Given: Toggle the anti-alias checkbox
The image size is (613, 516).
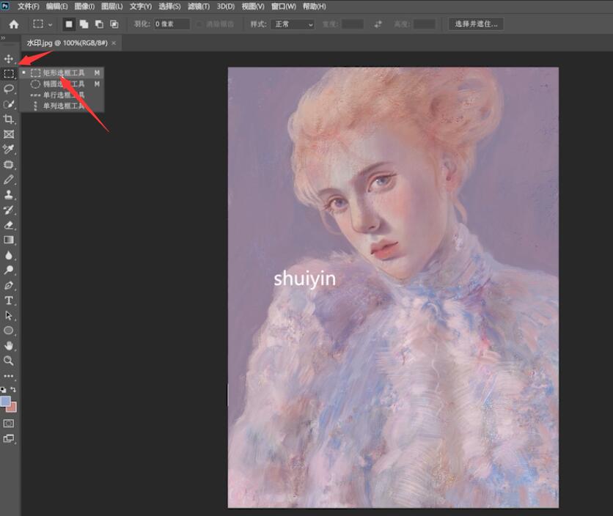Looking at the screenshot, I should (199, 24).
